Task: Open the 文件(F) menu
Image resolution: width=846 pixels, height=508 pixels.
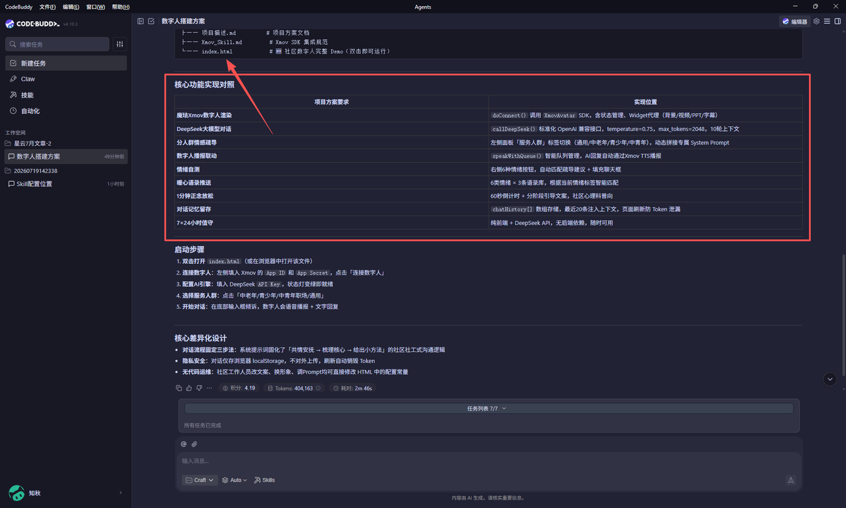Action: tap(48, 7)
